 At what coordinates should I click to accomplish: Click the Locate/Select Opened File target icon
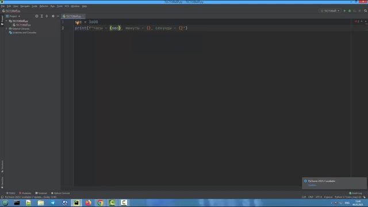tap(37, 16)
